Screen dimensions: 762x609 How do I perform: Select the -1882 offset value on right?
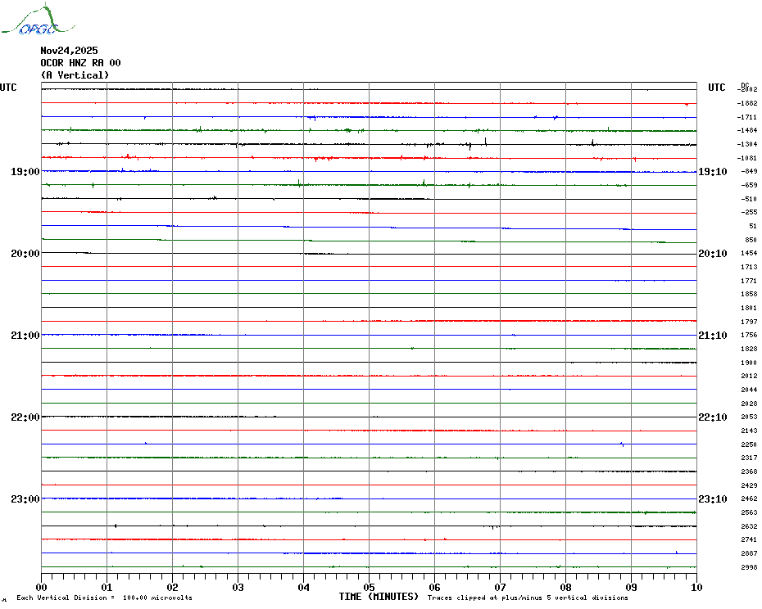click(747, 104)
